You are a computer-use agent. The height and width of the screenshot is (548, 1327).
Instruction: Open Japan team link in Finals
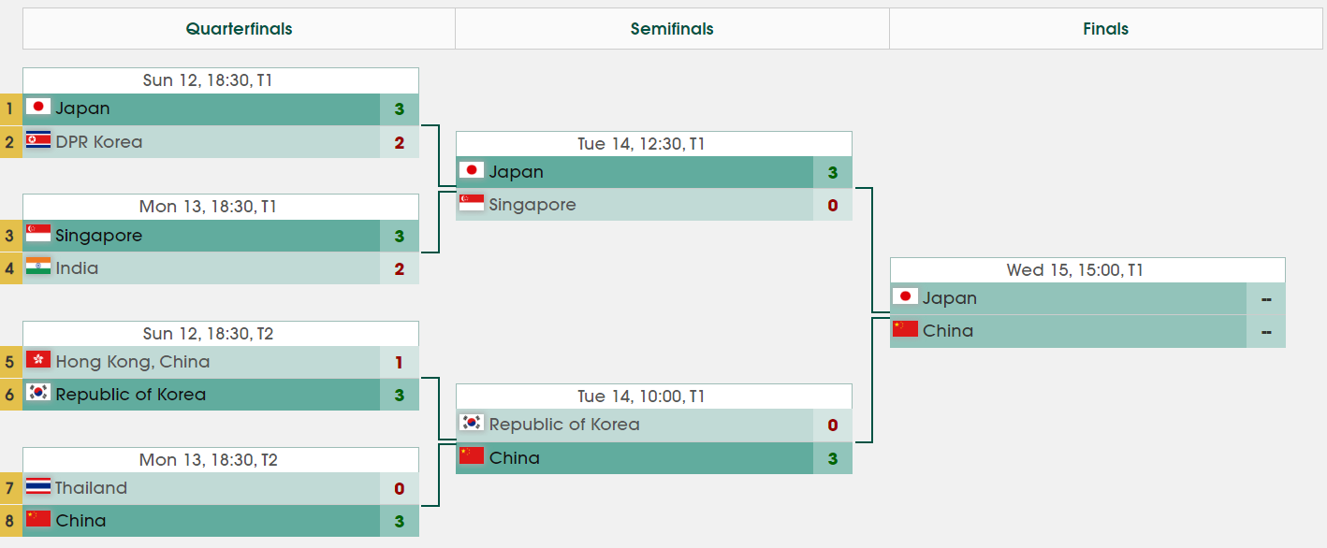(x=949, y=298)
